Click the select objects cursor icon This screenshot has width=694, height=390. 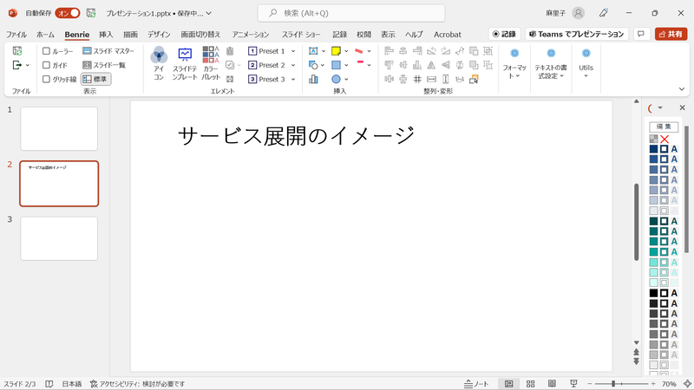point(474,79)
